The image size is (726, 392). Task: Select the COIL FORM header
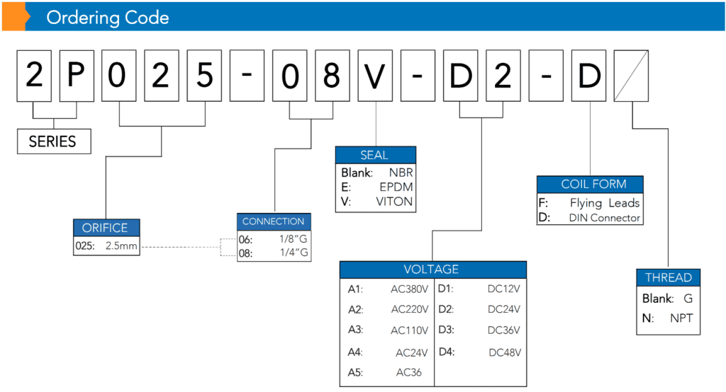[590, 184]
